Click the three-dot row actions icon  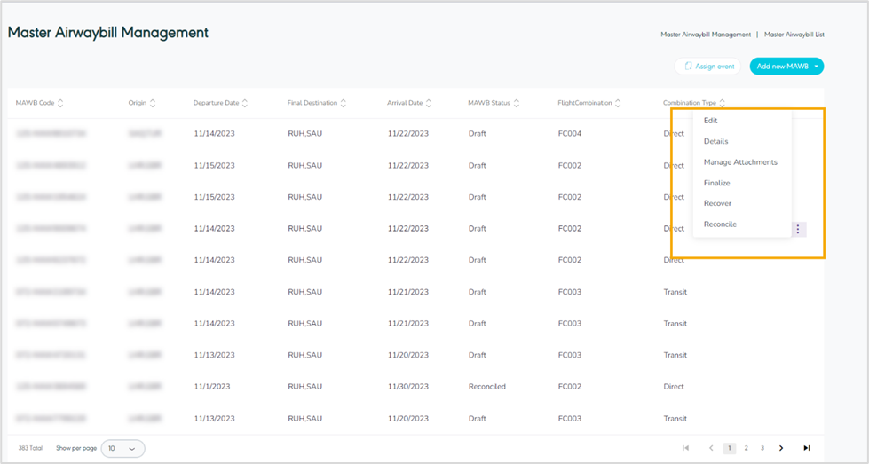[798, 230]
